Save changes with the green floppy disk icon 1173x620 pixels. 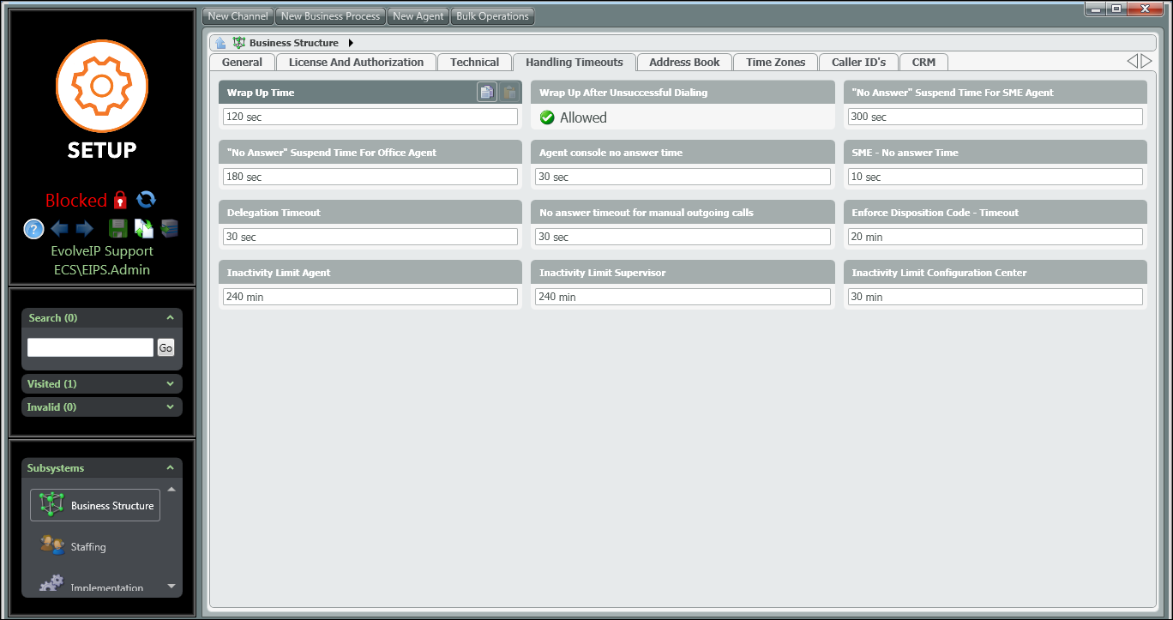(x=118, y=229)
